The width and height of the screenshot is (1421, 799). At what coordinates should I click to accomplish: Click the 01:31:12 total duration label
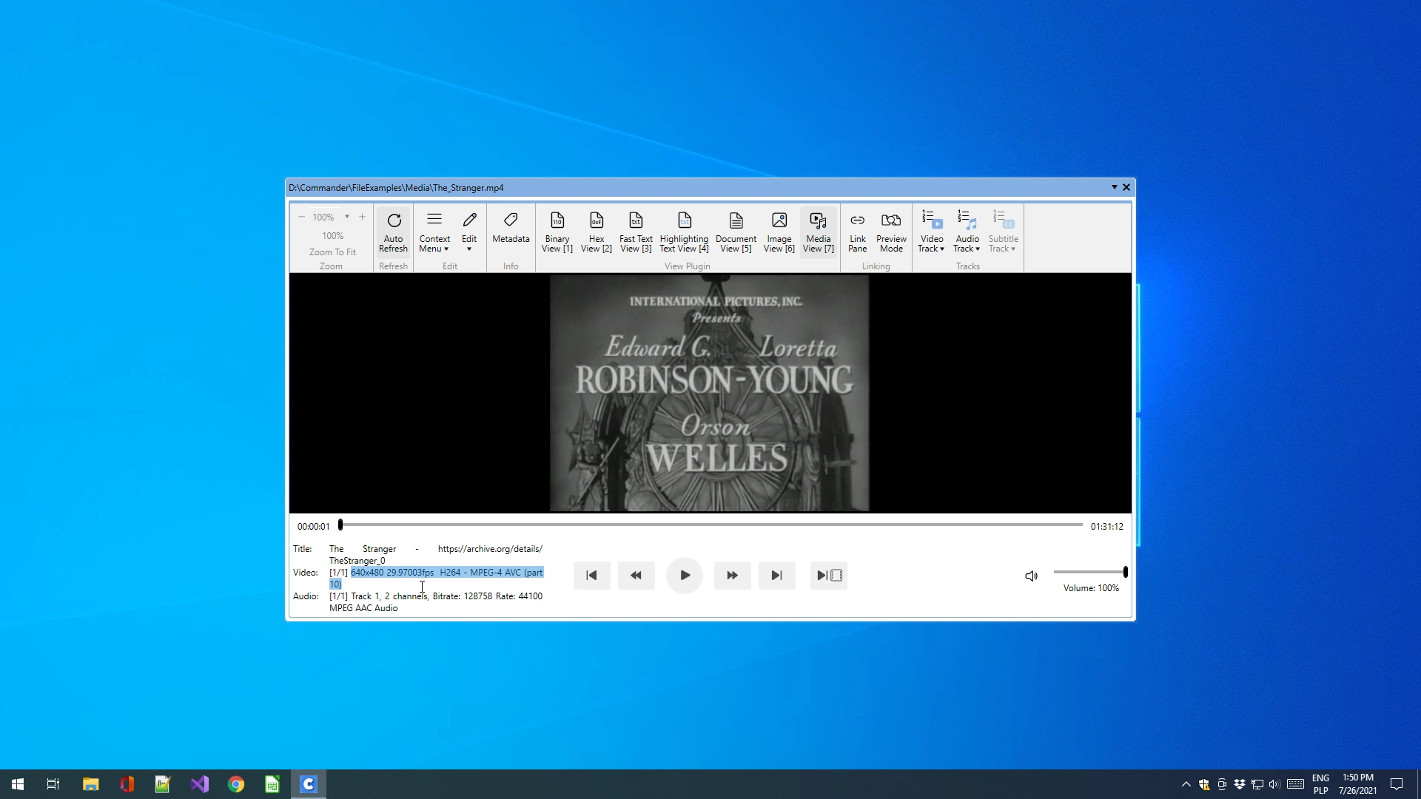[x=1106, y=527]
